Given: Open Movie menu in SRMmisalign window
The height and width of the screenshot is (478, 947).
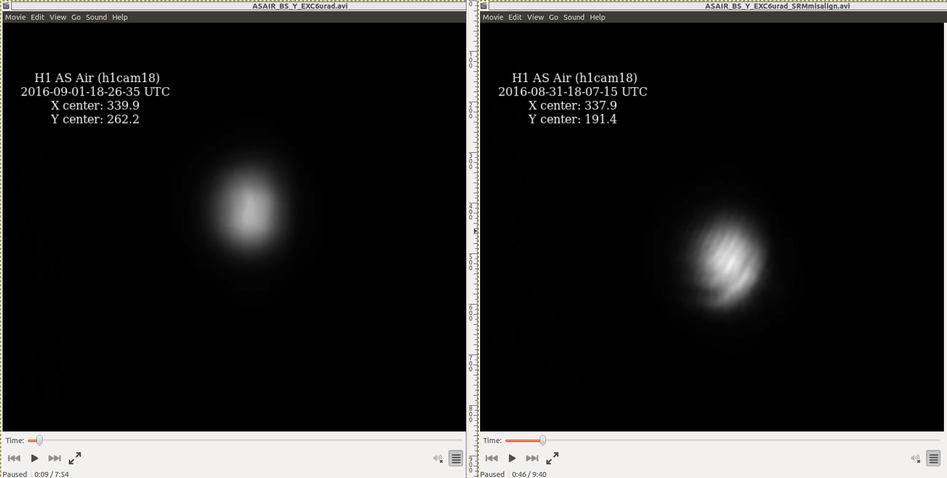Looking at the screenshot, I should pyautogui.click(x=493, y=17).
